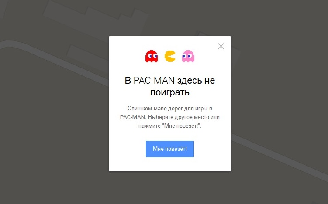Close the PAC-MAN dialog with the X

click(x=221, y=46)
